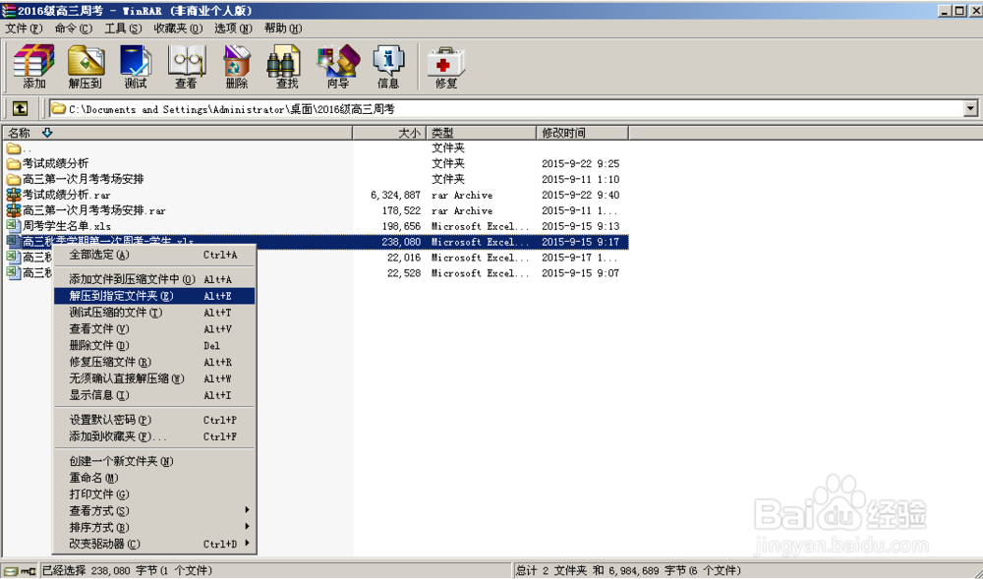Click the Repair (修复) first-aid icon
Screen dimensions: 983x579
click(x=445, y=67)
